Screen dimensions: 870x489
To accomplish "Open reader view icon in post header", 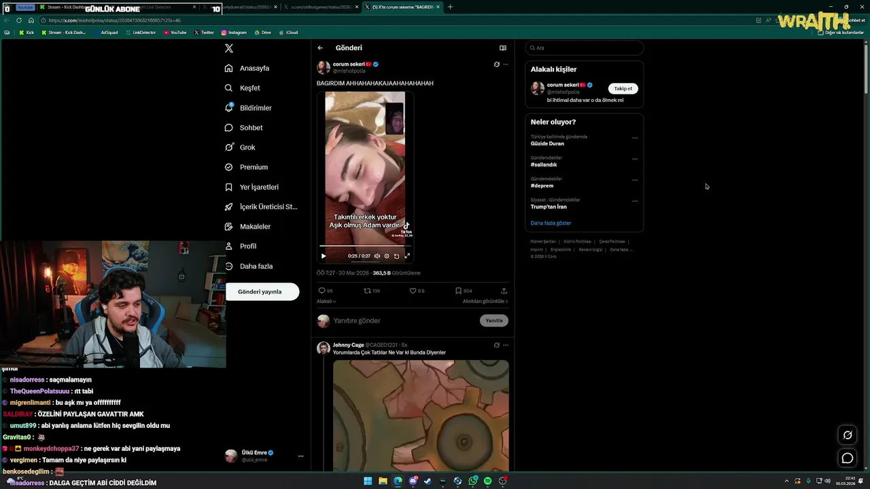I will pyautogui.click(x=503, y=48).
